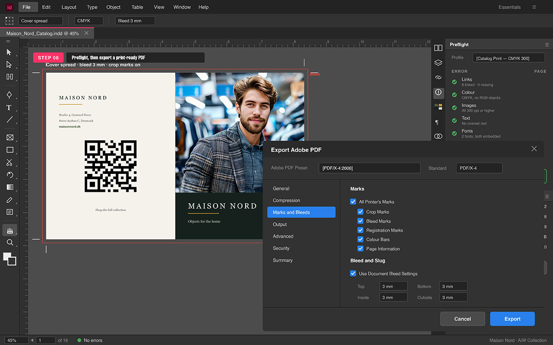The height and width of the screenshot is (345, 553).
Task: Close the Maison_Nord_Catalog.indd document tab
Action: pos(87,34)
